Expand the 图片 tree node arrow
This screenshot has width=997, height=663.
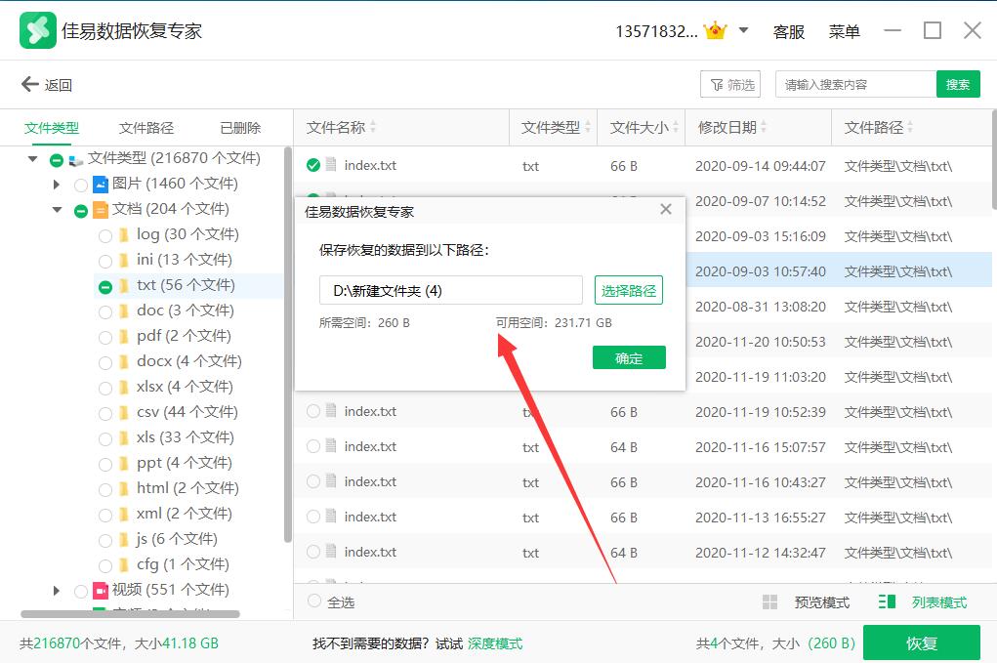coord(57,184)
